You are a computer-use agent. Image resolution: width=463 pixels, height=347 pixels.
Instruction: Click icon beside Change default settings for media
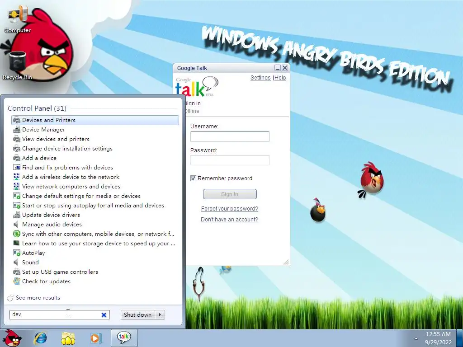pos(17,196)
